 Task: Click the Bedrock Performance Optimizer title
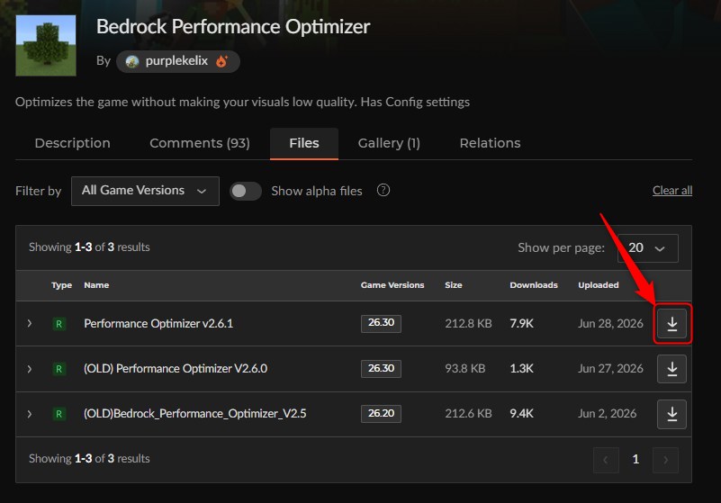click(x=233, y=27)
